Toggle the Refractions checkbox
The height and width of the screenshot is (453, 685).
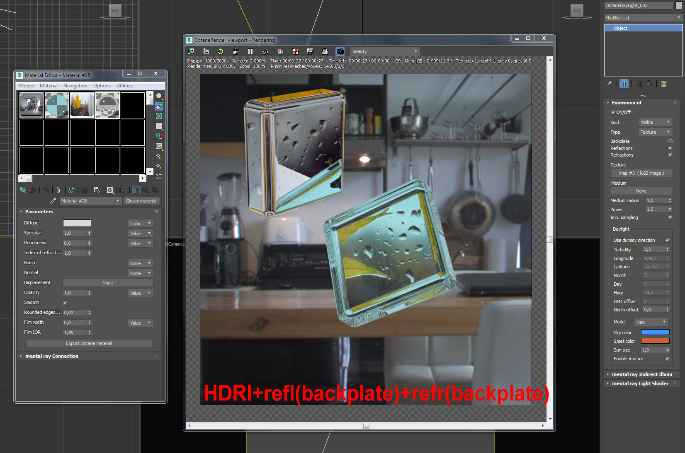coord(670,154)
